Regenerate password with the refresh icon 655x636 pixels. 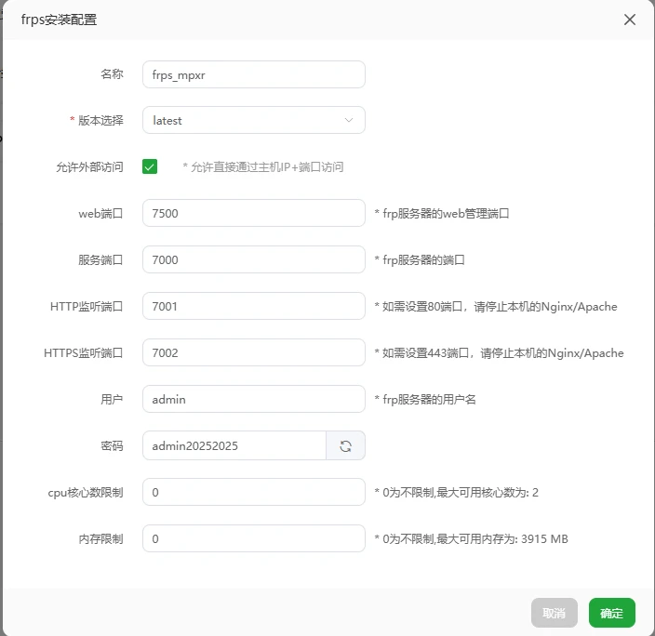(345, 446)
